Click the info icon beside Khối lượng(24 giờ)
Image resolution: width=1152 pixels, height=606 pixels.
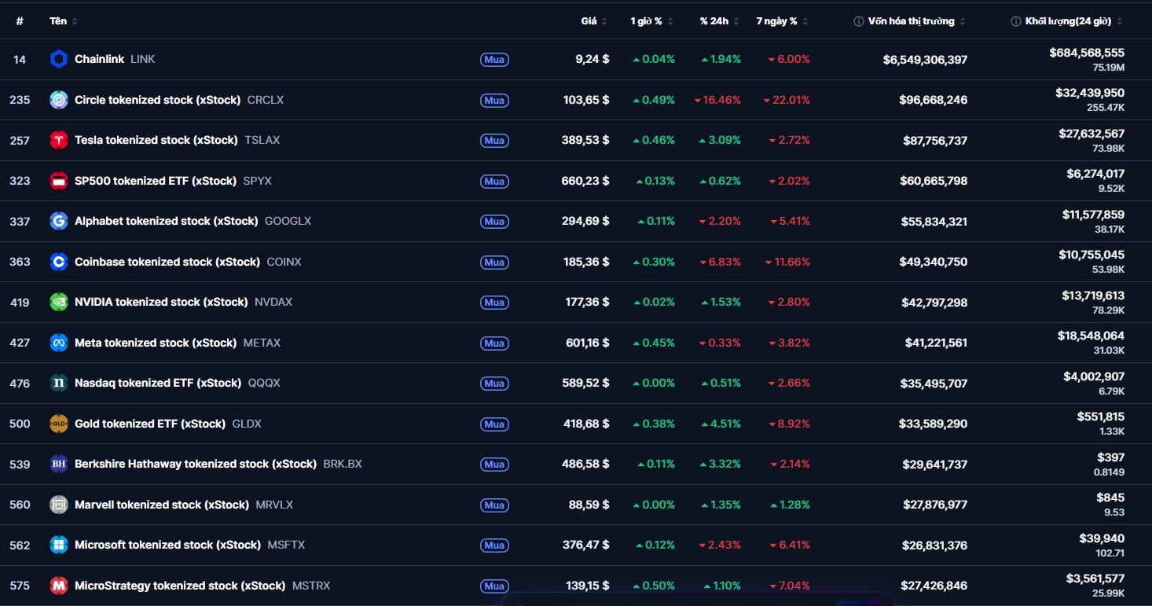[1016, 21]
